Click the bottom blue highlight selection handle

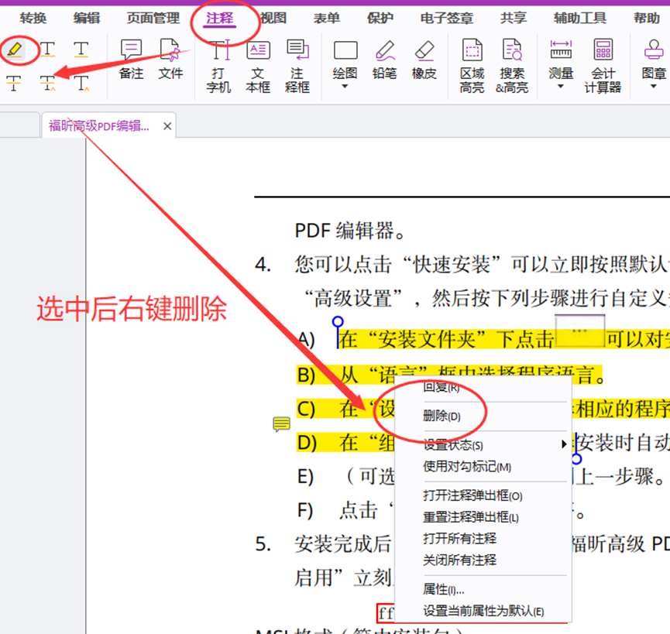click(576, 459)
